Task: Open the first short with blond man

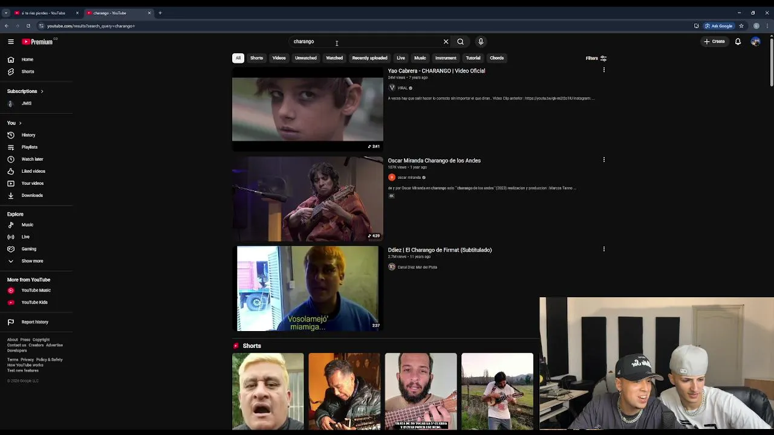Action: [268, 391]
